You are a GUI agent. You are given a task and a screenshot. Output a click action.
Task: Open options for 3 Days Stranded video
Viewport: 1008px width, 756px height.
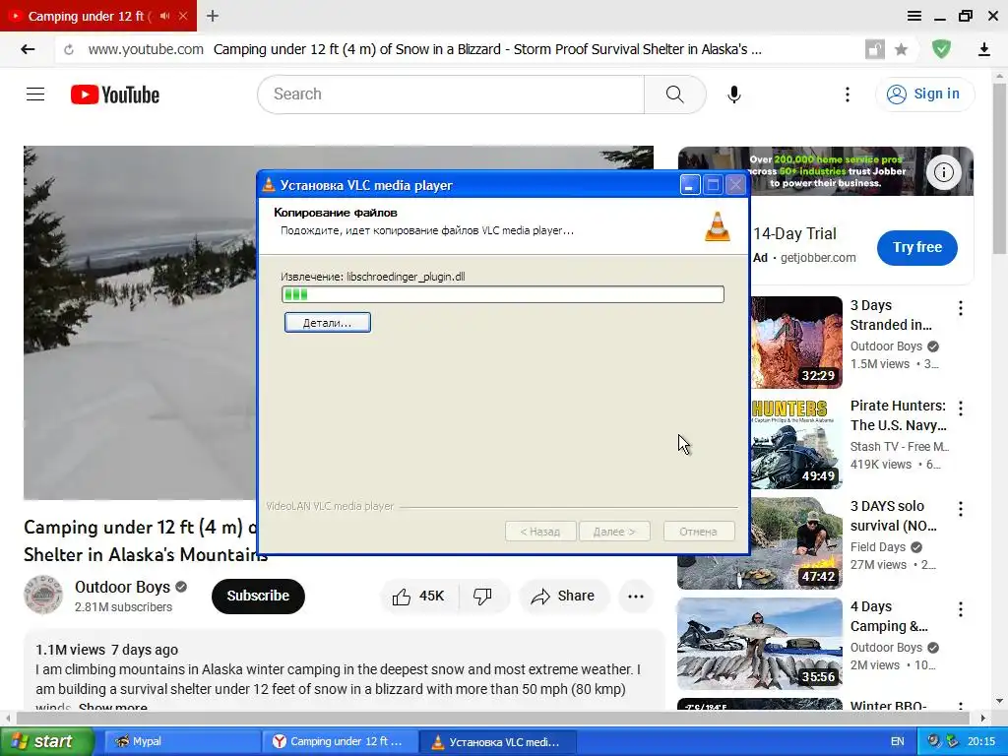[961, 308]
